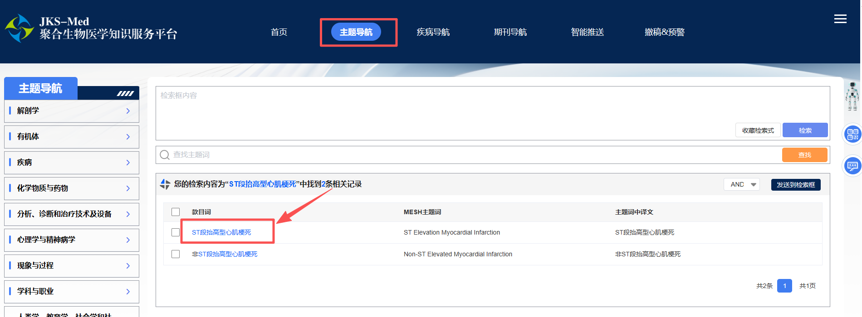This screenshot has height=317, width=862.
Task: Click the striped icon on sidebar header
Action: [x=125, y=94]
